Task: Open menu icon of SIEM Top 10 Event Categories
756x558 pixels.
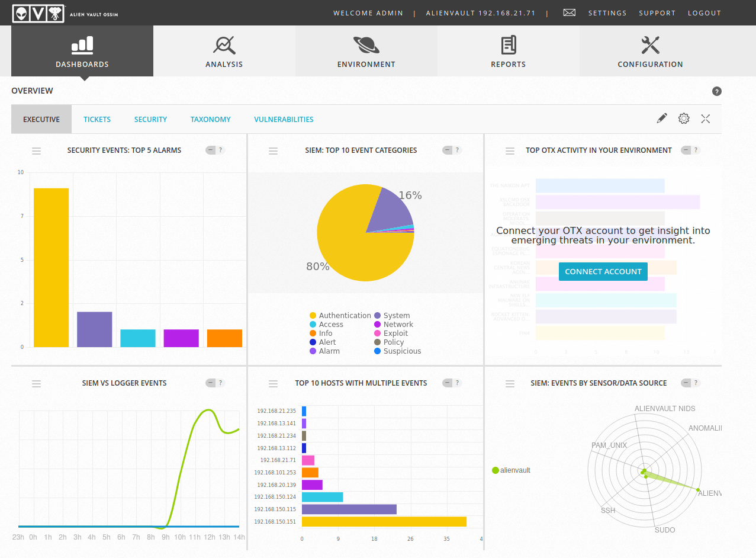Action: [x=274, y=151]
